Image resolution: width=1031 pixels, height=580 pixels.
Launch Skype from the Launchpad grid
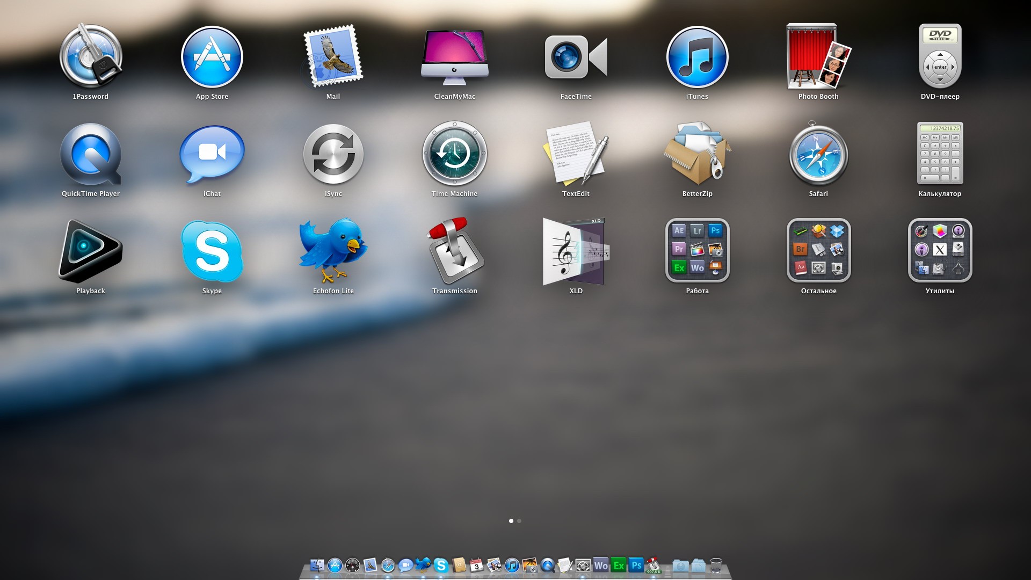[212, 251]
